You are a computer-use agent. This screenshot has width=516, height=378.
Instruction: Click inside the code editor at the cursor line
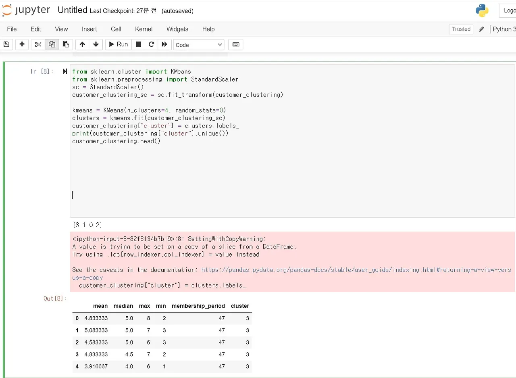[292, 195]
